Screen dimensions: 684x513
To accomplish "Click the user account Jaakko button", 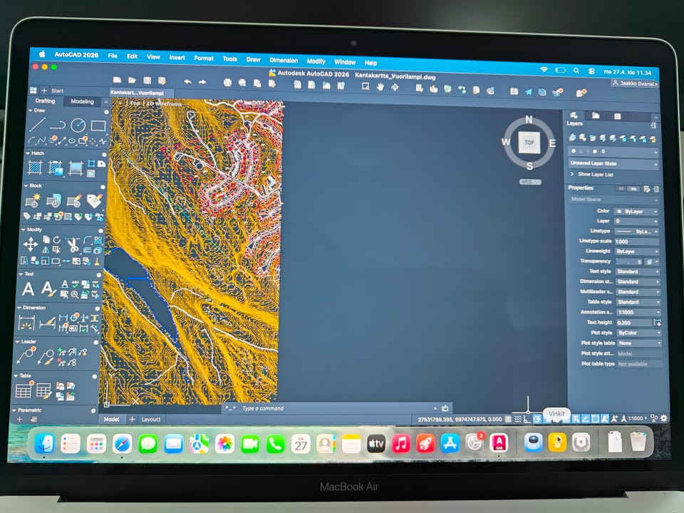I will click(x=634, y=83).
